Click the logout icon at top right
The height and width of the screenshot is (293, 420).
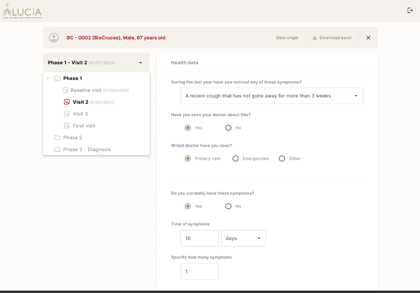(x=410, y=10)
